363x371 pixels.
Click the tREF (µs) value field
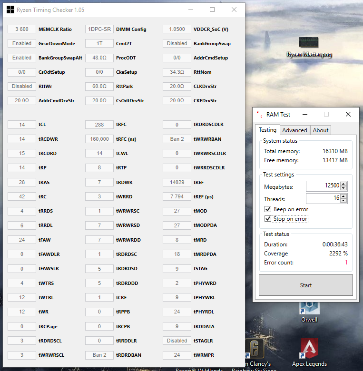pos(177,196)
